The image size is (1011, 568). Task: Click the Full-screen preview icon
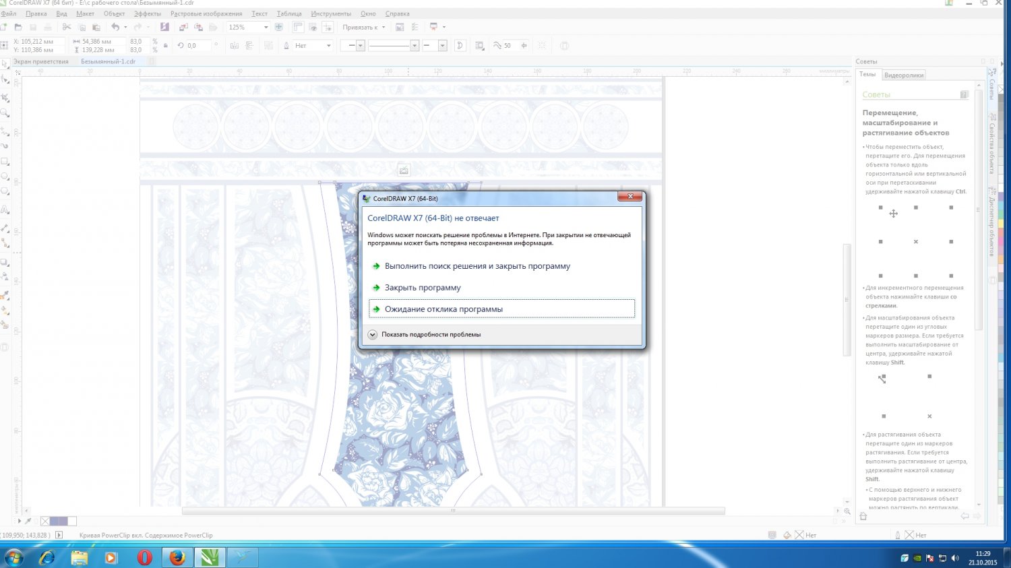(279, 27)
